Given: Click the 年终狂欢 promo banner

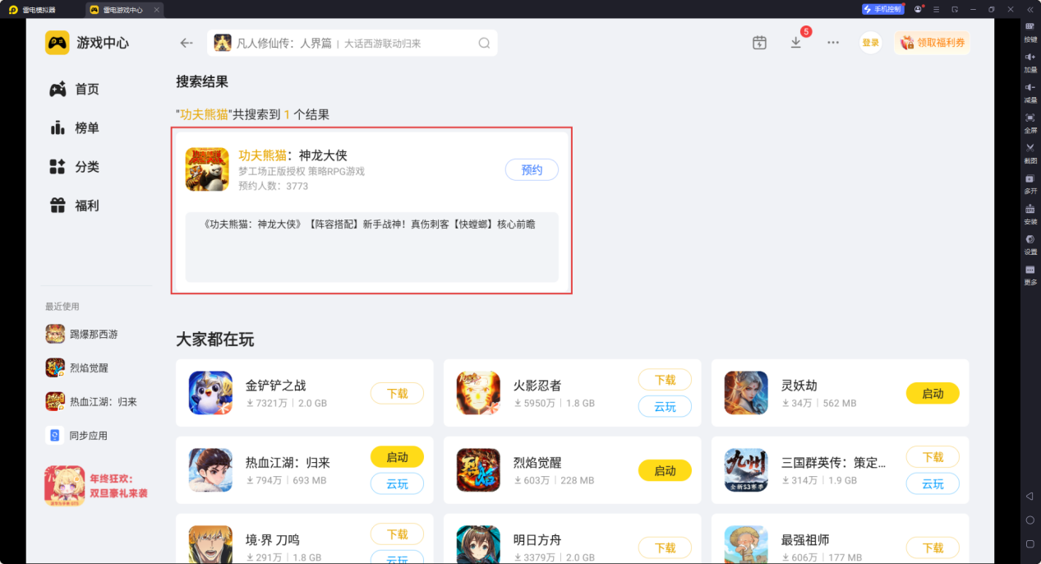Looking at the screenshot, I should pos(96,485).
